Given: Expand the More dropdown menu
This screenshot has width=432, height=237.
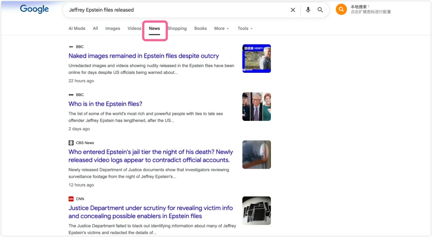Looking at the screenshot, I should tap(221, 29).
